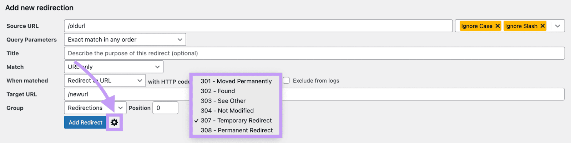The image size is (571, 143).
Task: Select 301 - Moved Permanently option
Action: 236,81
